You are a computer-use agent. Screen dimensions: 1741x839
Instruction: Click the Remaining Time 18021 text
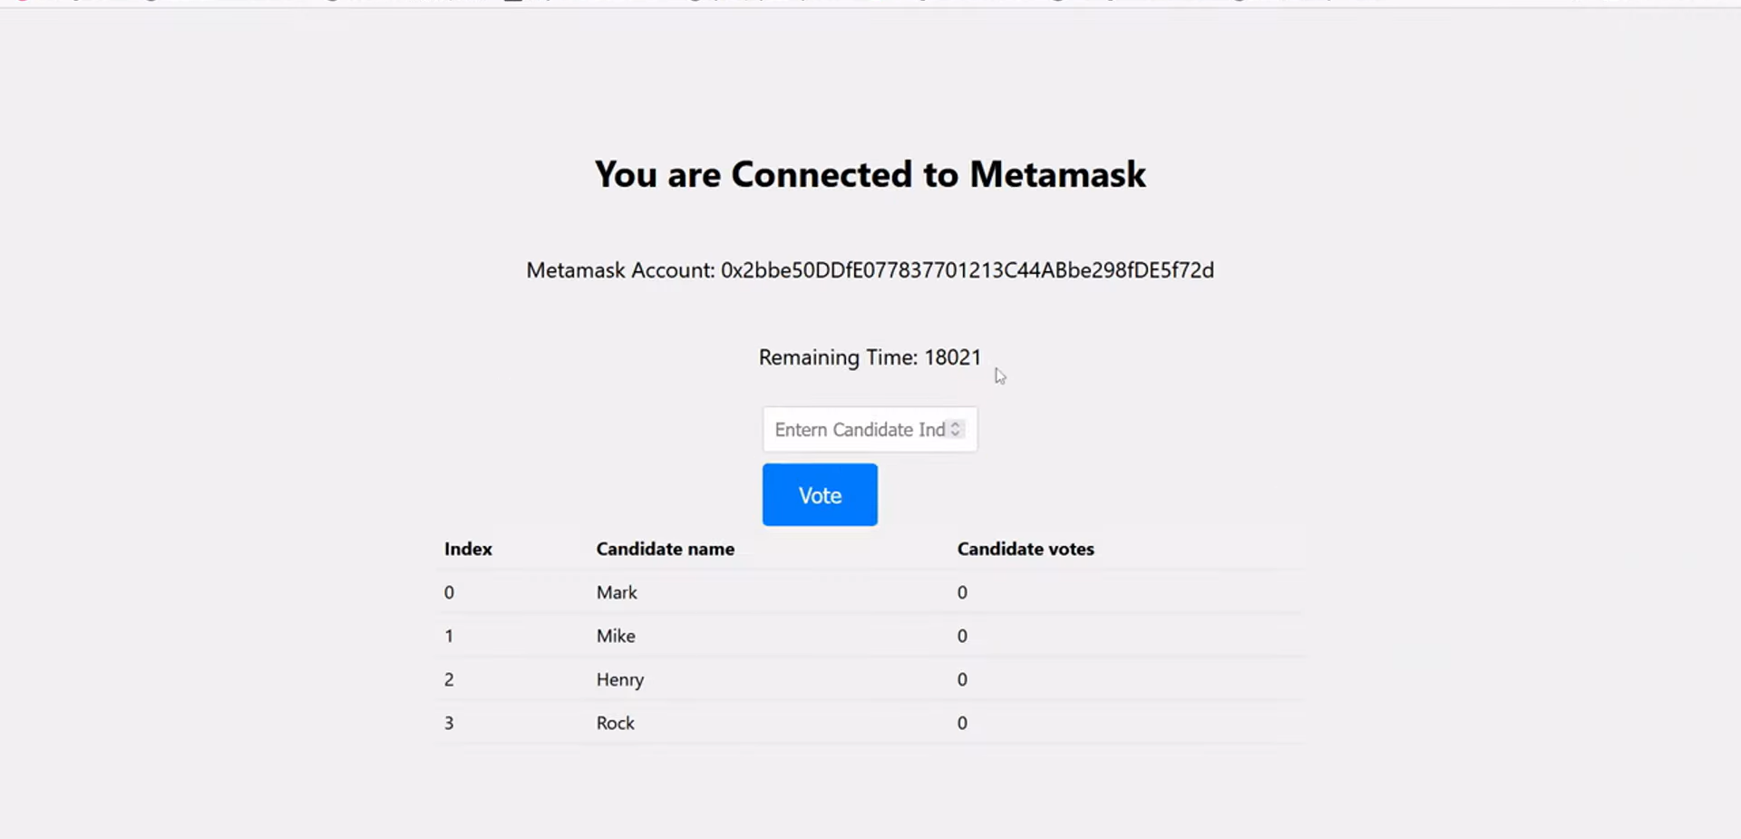(x=870, y=357)
